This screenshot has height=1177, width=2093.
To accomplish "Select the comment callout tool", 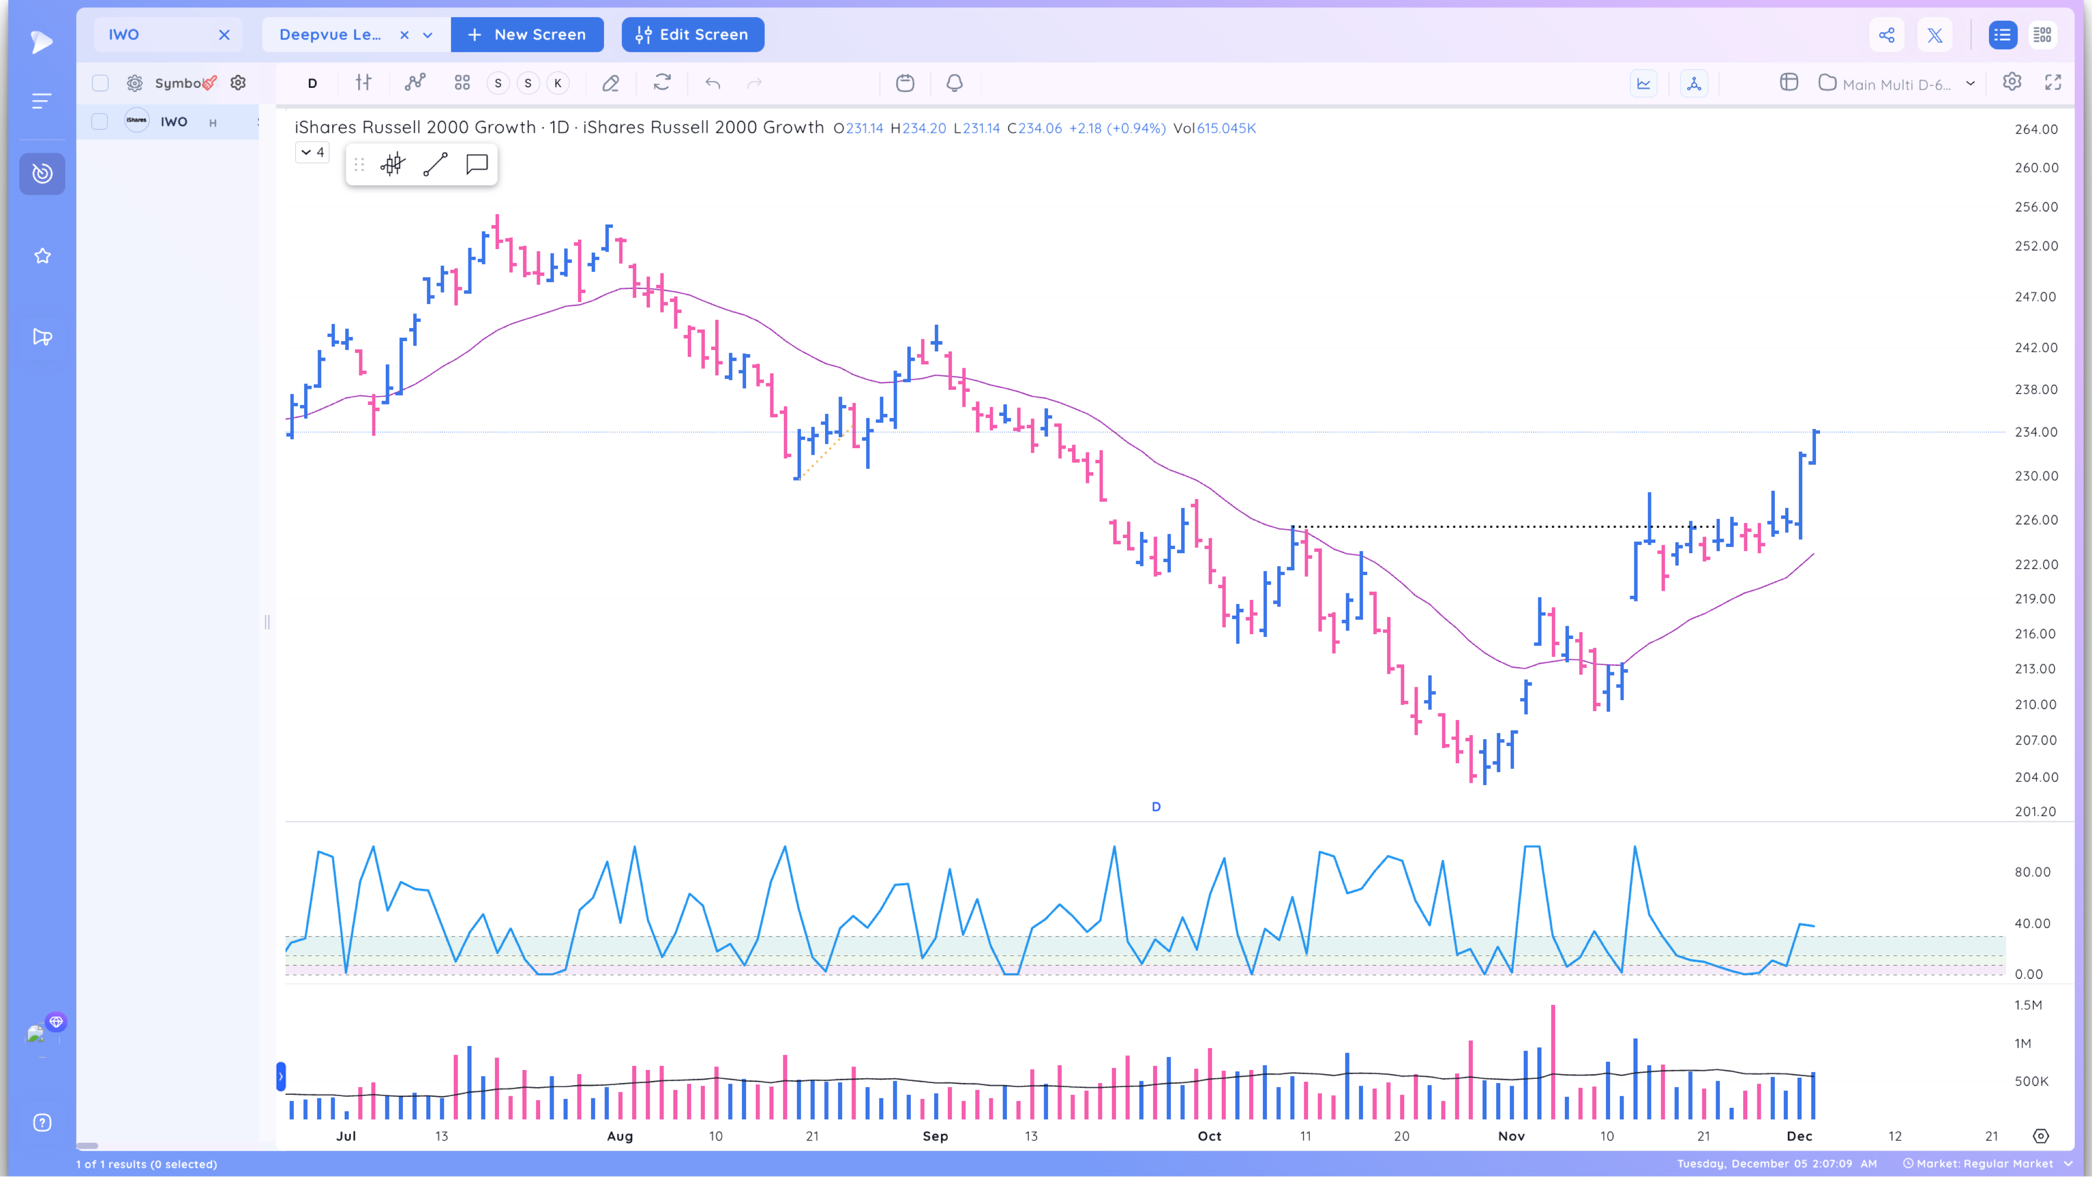I will [x=477, y=164].
